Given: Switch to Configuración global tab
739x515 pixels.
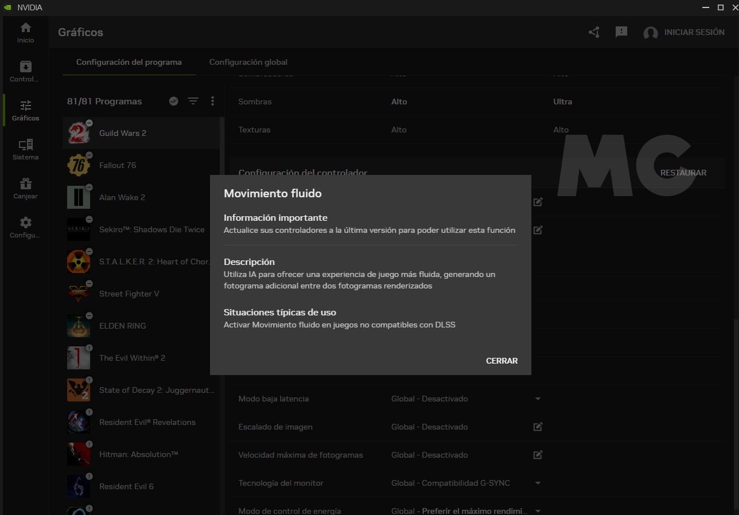Looking at the screenshot, I should (x=248, y=62).
